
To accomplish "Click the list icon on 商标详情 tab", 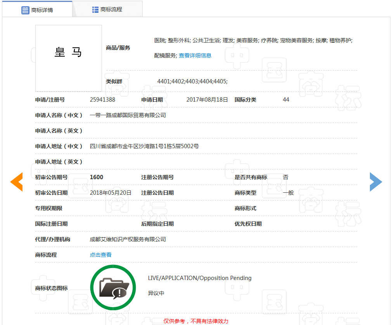I will (x=25, y=10).
